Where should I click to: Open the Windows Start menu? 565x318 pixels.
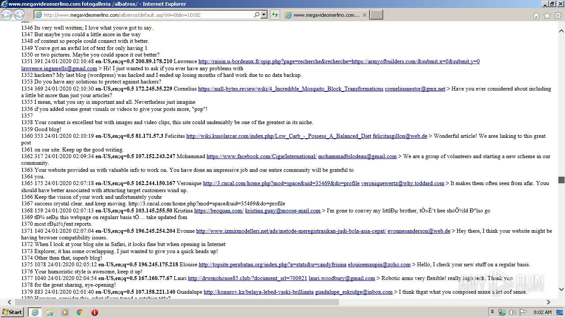pos(12,312)
